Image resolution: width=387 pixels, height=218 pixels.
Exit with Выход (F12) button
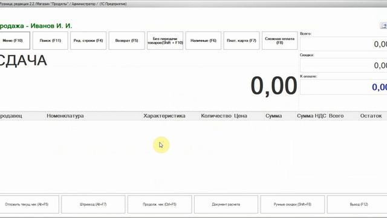[x=357, y=205]
